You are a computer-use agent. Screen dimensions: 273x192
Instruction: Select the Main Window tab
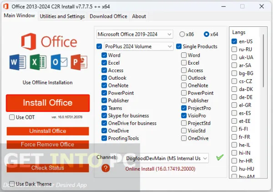19,15
